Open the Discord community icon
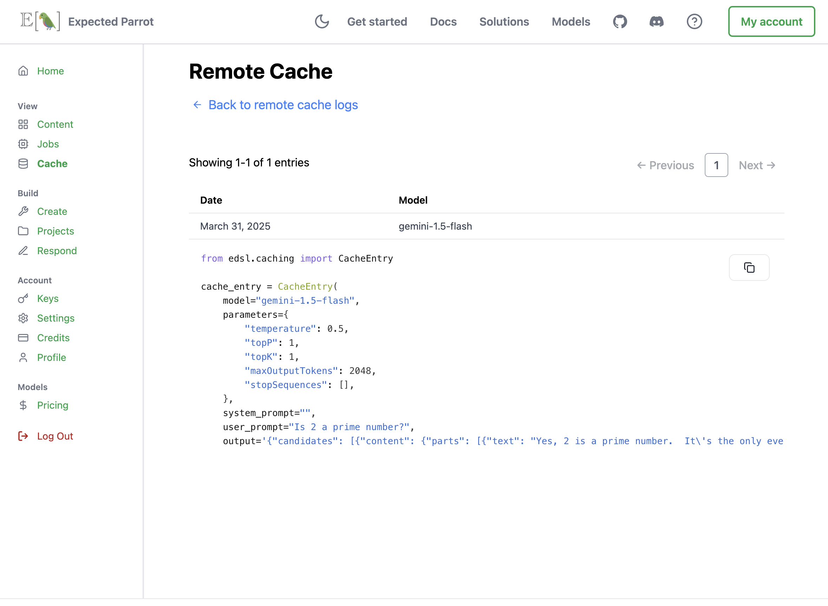 [656, 21]
